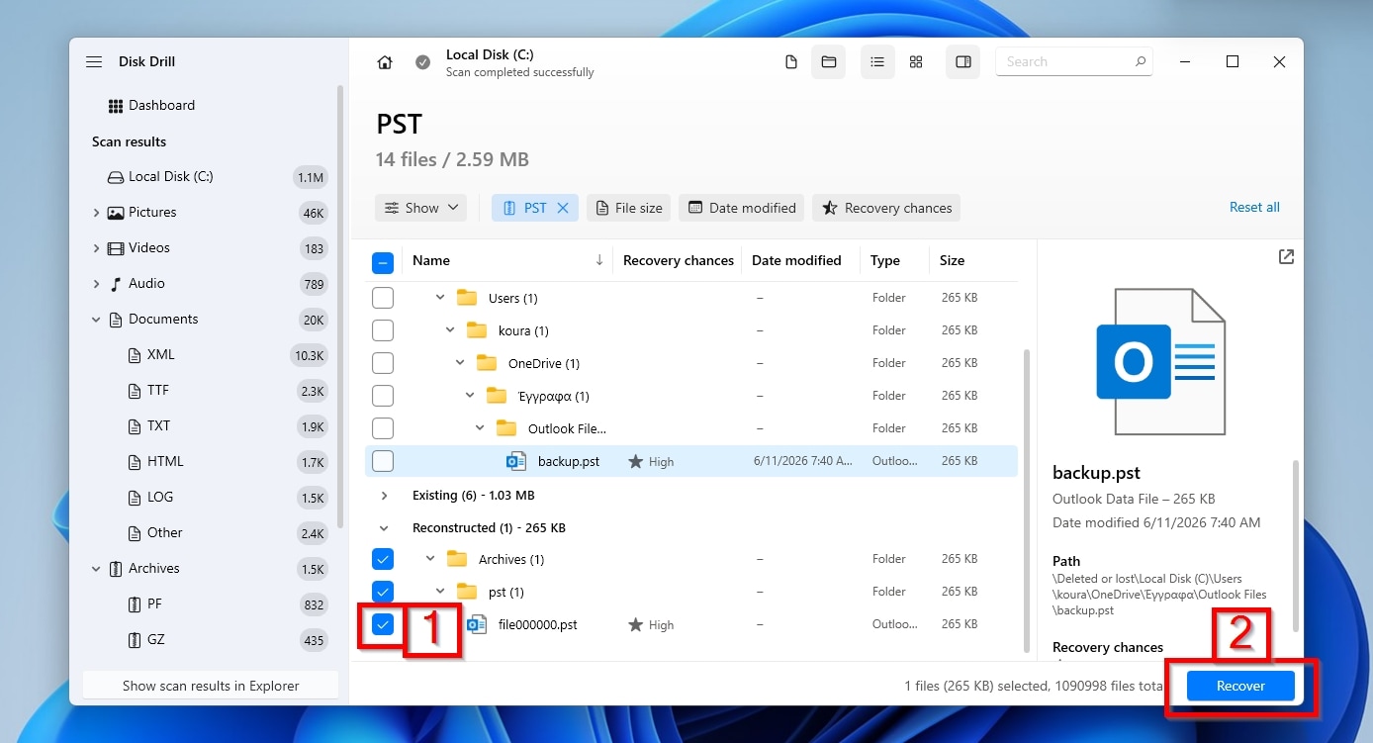
Task: Toggle the select-all header checkbox
Action: pos(383,263)
